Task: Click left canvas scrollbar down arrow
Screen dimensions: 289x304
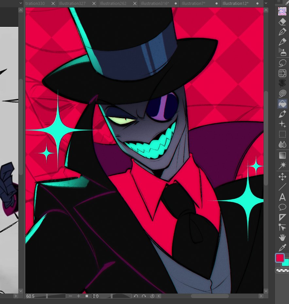Action: coord(21,291)
